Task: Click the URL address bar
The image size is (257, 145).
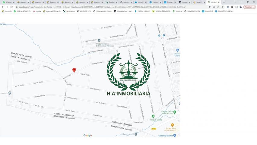Action: (111, 7)
